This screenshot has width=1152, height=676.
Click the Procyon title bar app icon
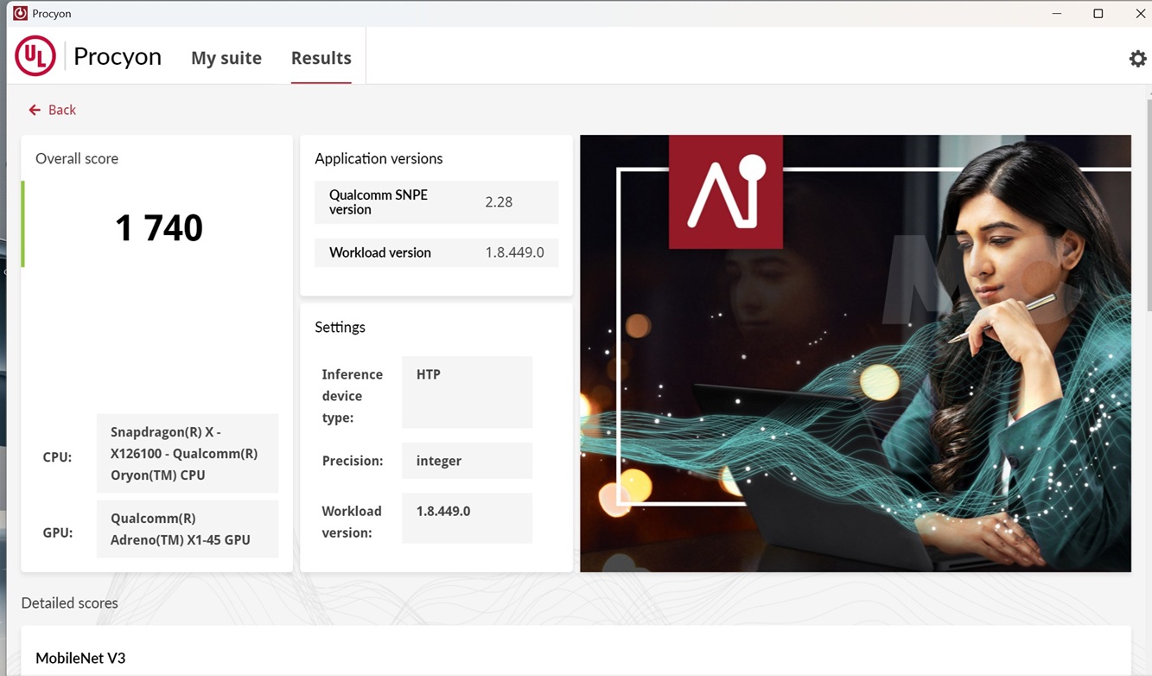coord(19,13)
